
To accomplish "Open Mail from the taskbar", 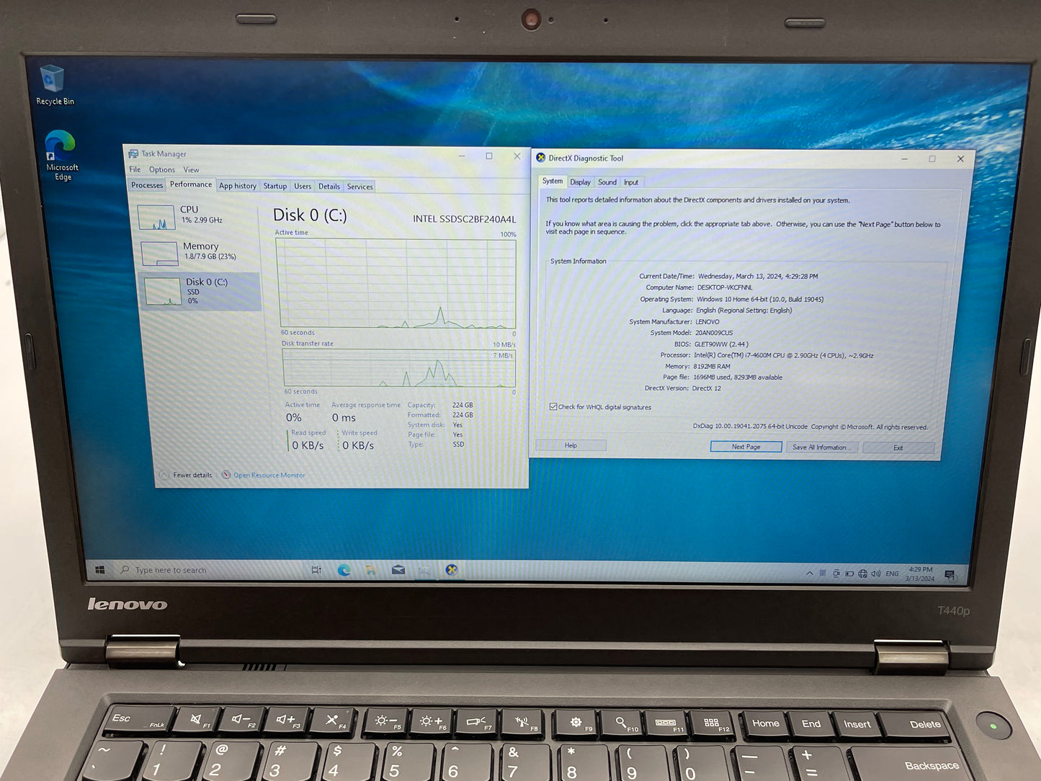I will click(398, 569).
